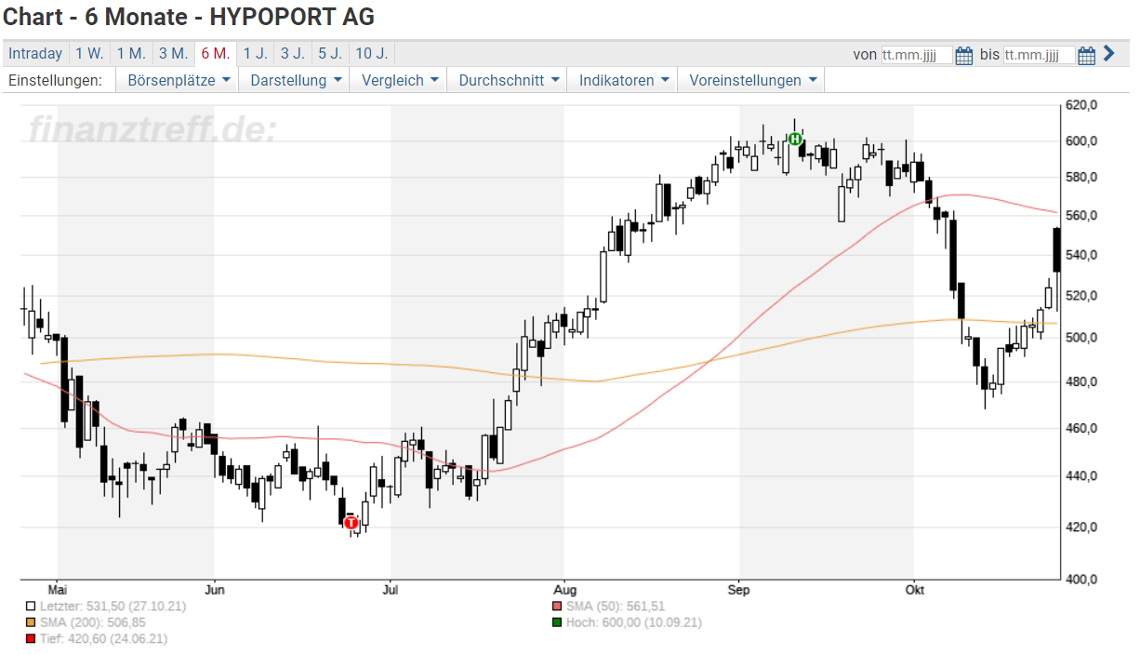1140x655 pixels.
Task: Click the orange SMA (200) legend swatch
Action: coord(33,622)
